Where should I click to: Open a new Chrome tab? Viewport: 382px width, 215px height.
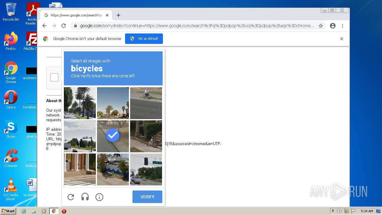click(x=118, y=15)
